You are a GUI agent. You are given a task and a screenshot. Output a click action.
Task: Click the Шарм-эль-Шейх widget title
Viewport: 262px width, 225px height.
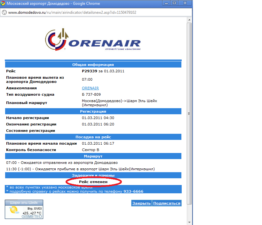point(24,203)
